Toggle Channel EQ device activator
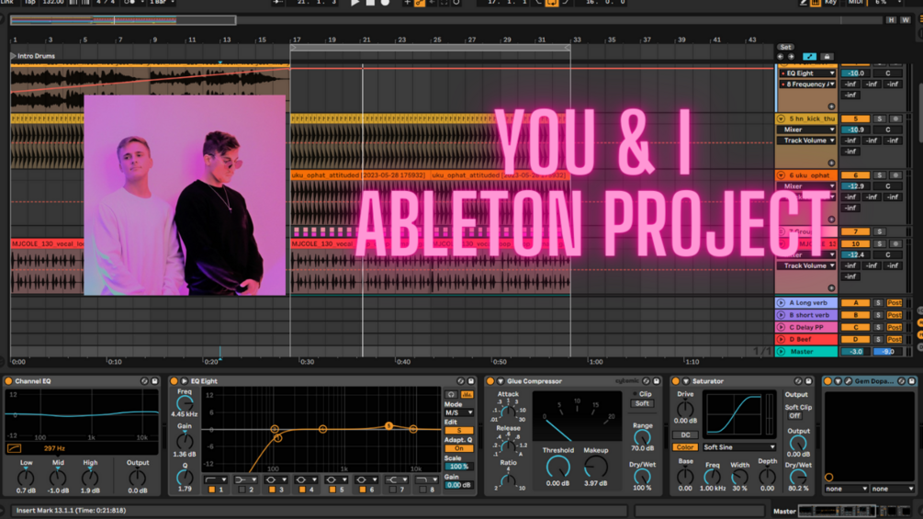Screen dimensions: 923x519 coord(9,381)
